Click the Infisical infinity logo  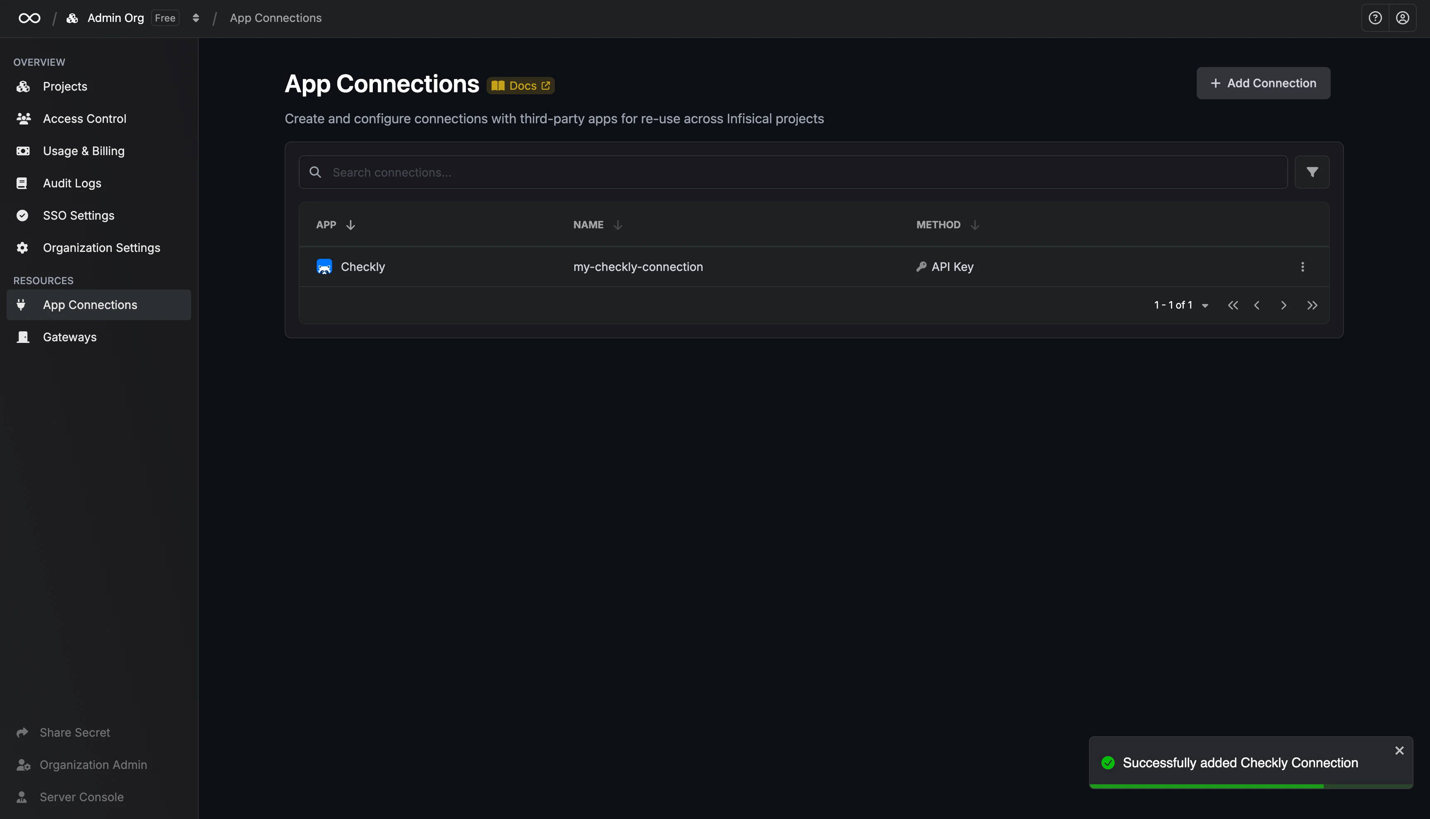(29, 18)
